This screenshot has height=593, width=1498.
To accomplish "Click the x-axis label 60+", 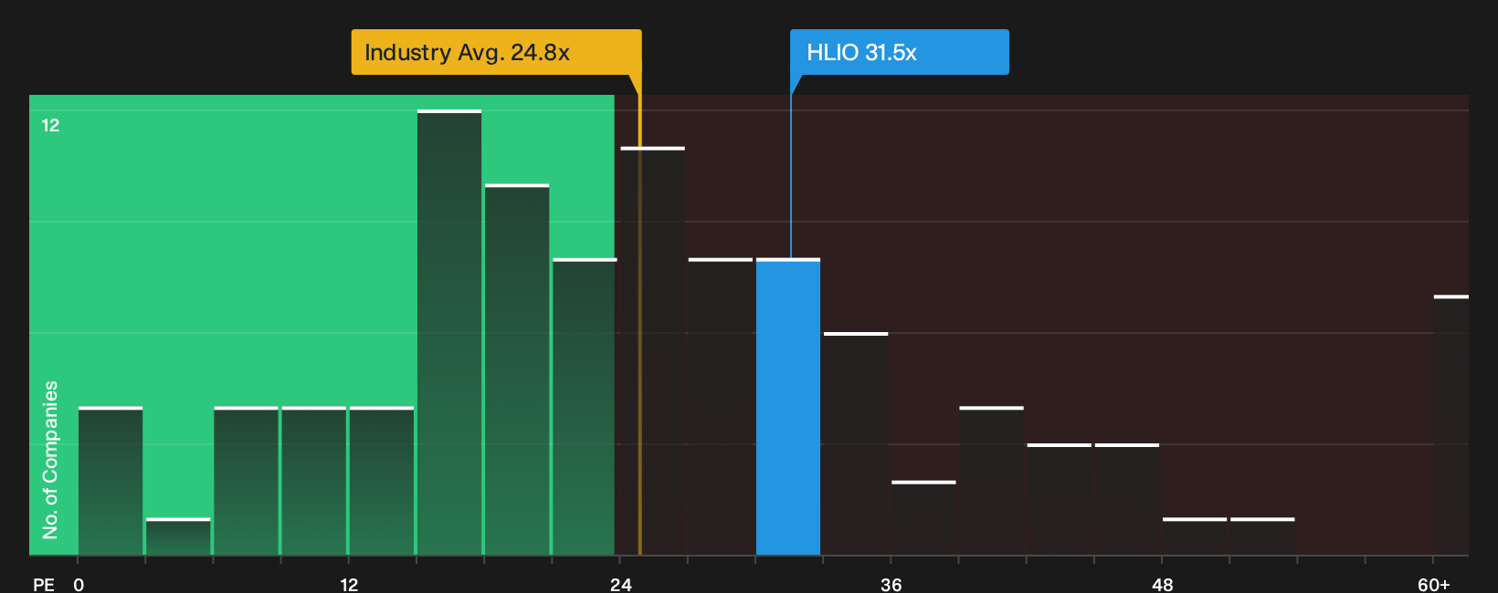I will click(1434, 585).
